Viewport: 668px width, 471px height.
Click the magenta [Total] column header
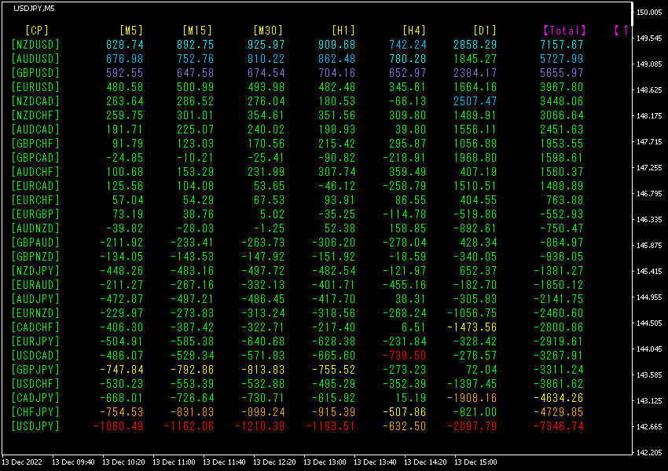(x=564, y=30)
